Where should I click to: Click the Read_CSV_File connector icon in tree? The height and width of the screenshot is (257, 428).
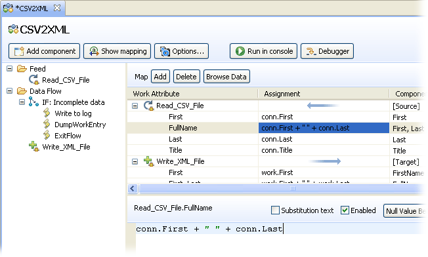point(34,80)
